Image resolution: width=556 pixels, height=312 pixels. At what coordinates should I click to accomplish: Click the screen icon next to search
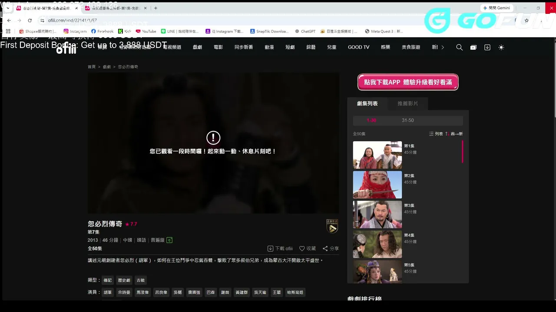coord(473,47)
